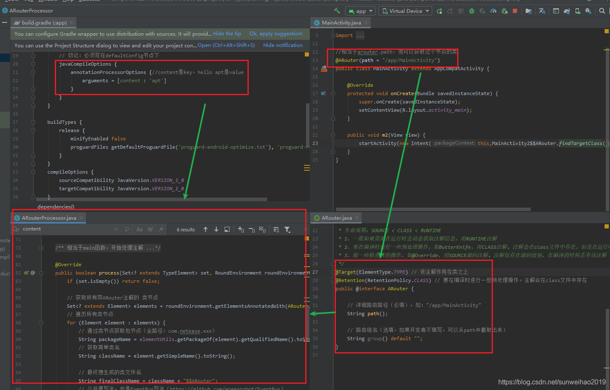Switch to MainActivity.java tab
This screenshot has height=390, width=610.
pos(341,23)
